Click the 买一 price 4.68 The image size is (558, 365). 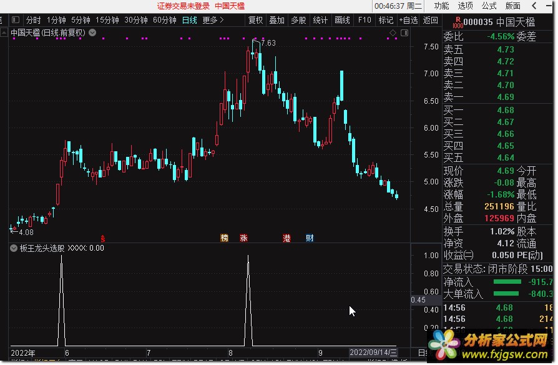pyautogui.click(x=506, y=110)
